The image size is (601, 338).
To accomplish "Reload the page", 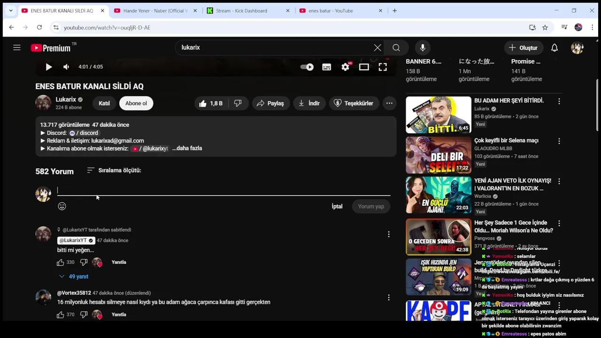I will (x=39, y=28).
